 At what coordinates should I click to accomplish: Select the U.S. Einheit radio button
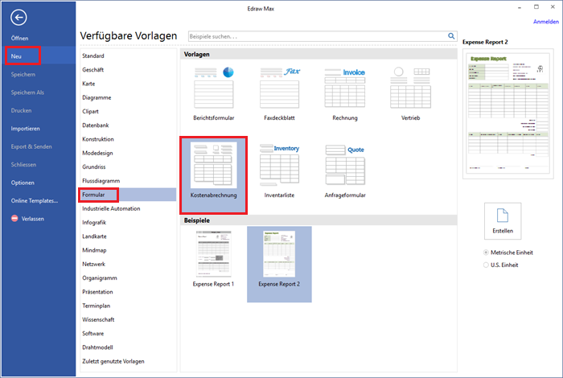[x=485, y=265]
